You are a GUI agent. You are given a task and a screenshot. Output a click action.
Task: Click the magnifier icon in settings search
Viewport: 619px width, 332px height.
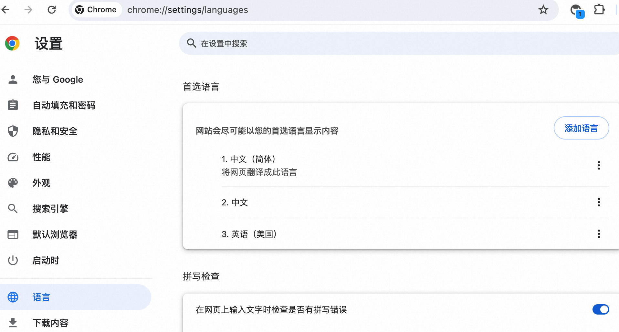click(x=192, y=43)
